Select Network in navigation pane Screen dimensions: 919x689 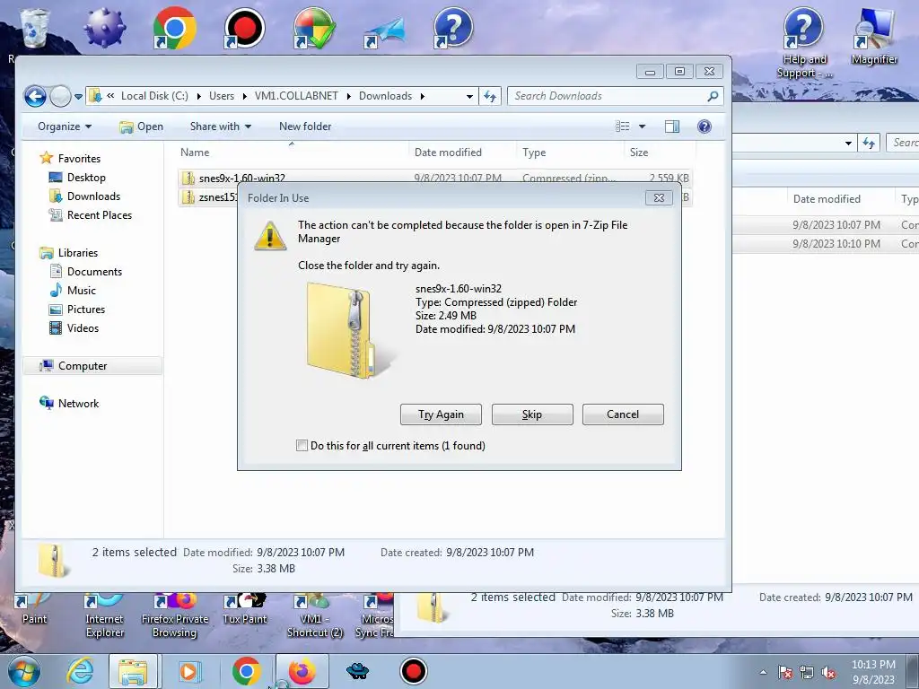coord(79,403)
